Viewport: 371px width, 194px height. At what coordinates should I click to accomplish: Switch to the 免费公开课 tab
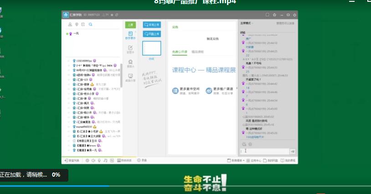[180, 52]
